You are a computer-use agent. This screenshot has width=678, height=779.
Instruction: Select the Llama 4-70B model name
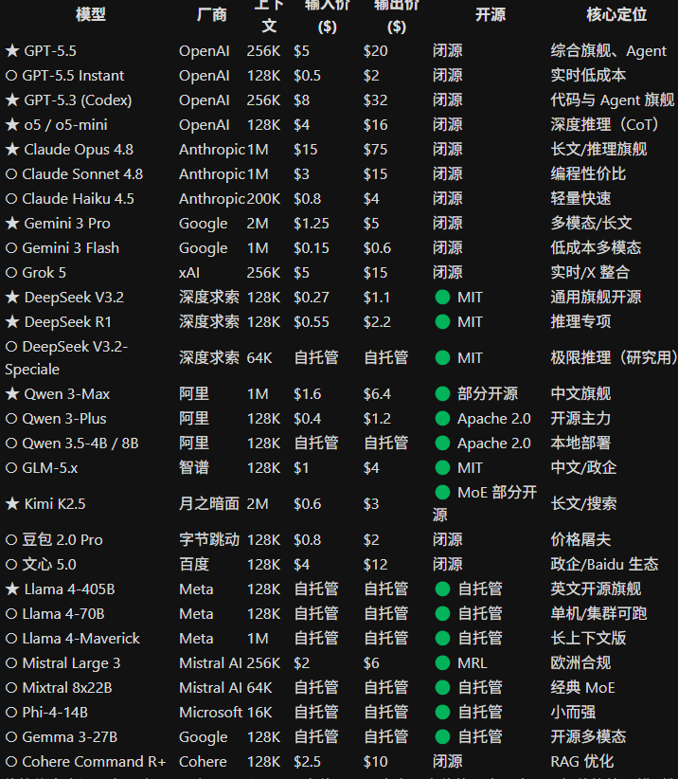tap(63, 614)
